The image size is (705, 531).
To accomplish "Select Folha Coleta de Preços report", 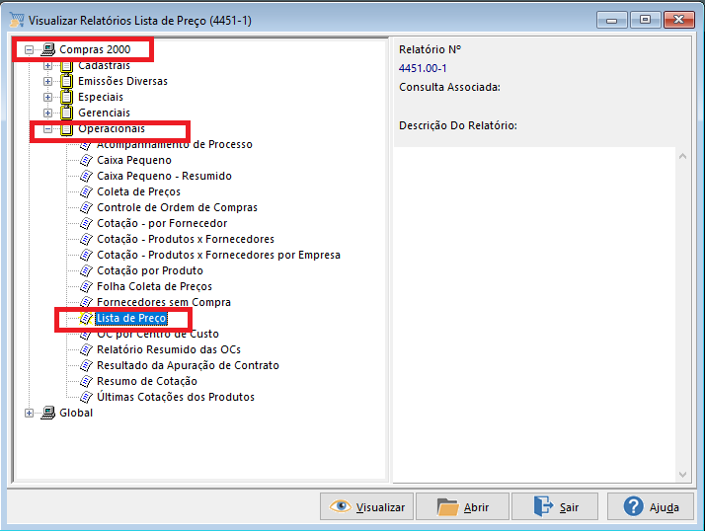I will [154, 286].
